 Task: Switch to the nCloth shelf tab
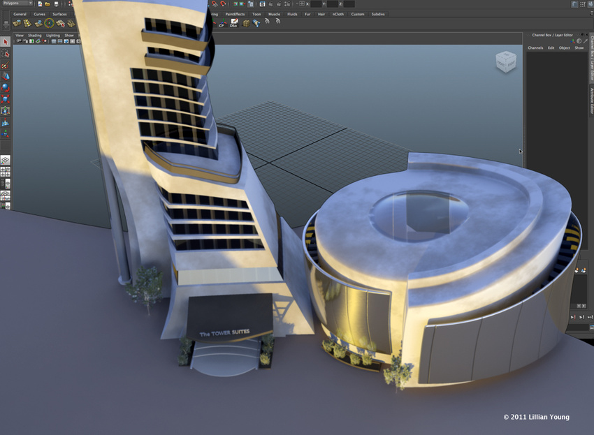pyautogui.click(x=338, y=14)
